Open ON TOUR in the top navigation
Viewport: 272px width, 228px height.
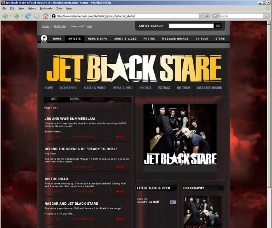(202, 39)
